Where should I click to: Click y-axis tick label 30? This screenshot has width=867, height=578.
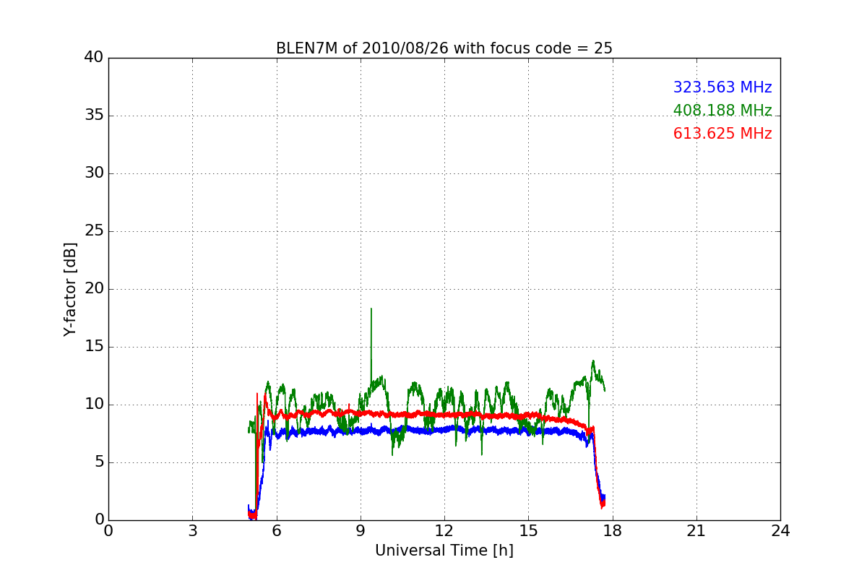(94, 173)
